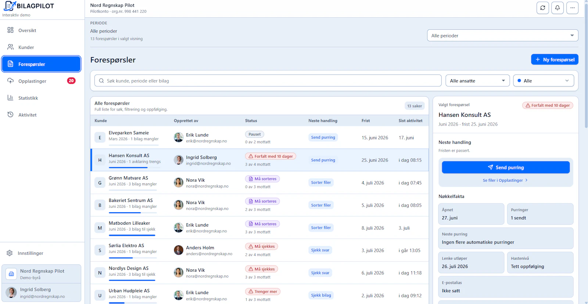Click Sorter filer for Matboden Lilleaker
Image resolution: width=588 pixels, height=304 pixels.
click(x=321, y=228)
